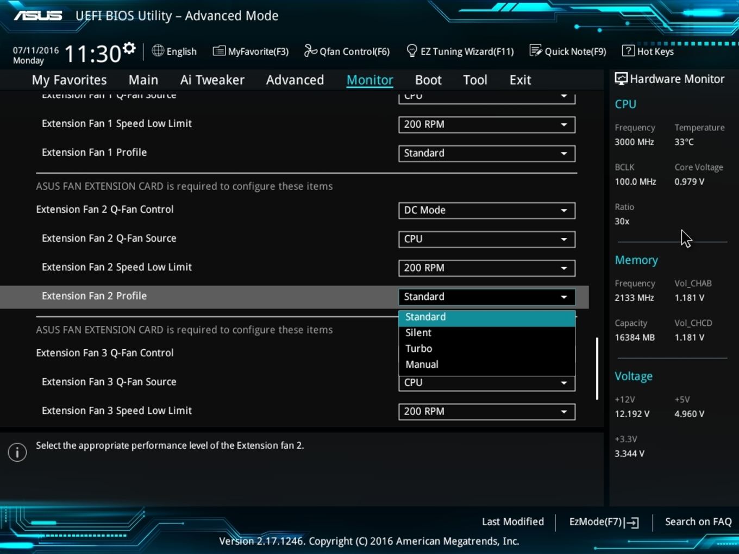Click the 11:30 clock display

pos(92,54)
